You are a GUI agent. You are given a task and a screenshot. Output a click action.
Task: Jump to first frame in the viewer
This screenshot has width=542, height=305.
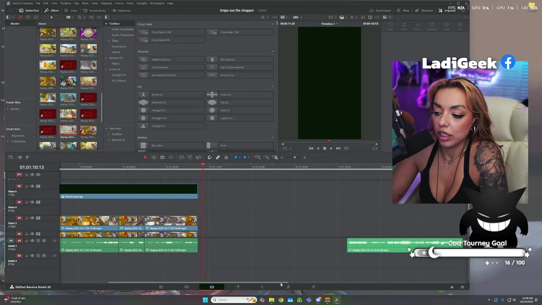pyautogui.click(x=311, y=148)
